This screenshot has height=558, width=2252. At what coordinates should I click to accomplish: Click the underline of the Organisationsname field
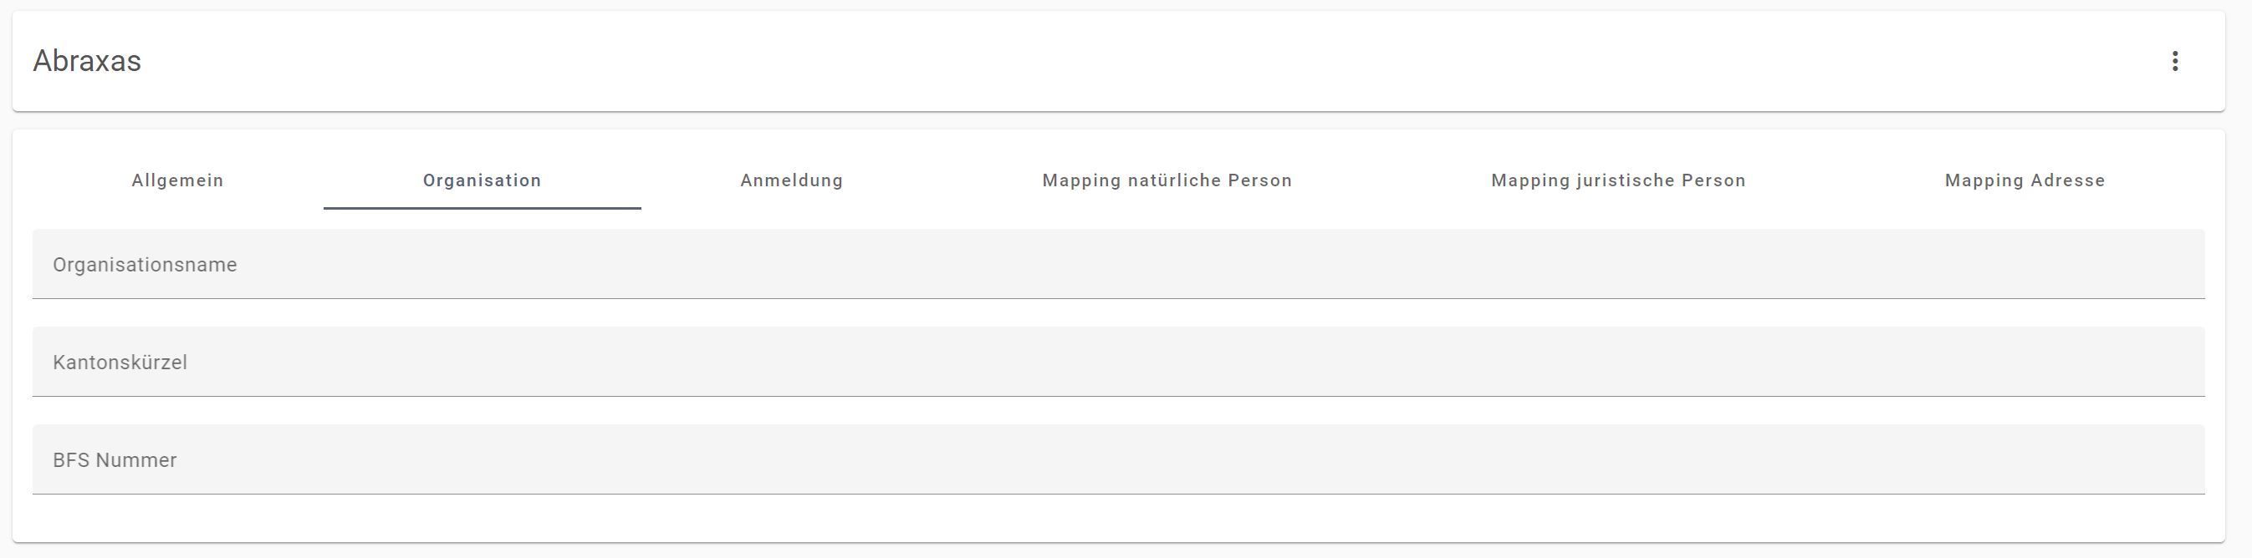[1118, 299]
